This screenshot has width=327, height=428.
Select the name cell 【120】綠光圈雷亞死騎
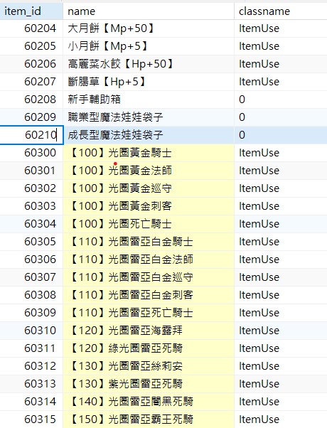tap(149, 348)
